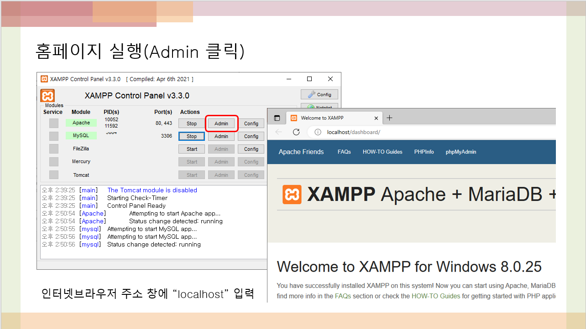Viewport: 586px width, 329px height.
Task: Click the Tomcat Admin button
Action: tap(221, 175)
